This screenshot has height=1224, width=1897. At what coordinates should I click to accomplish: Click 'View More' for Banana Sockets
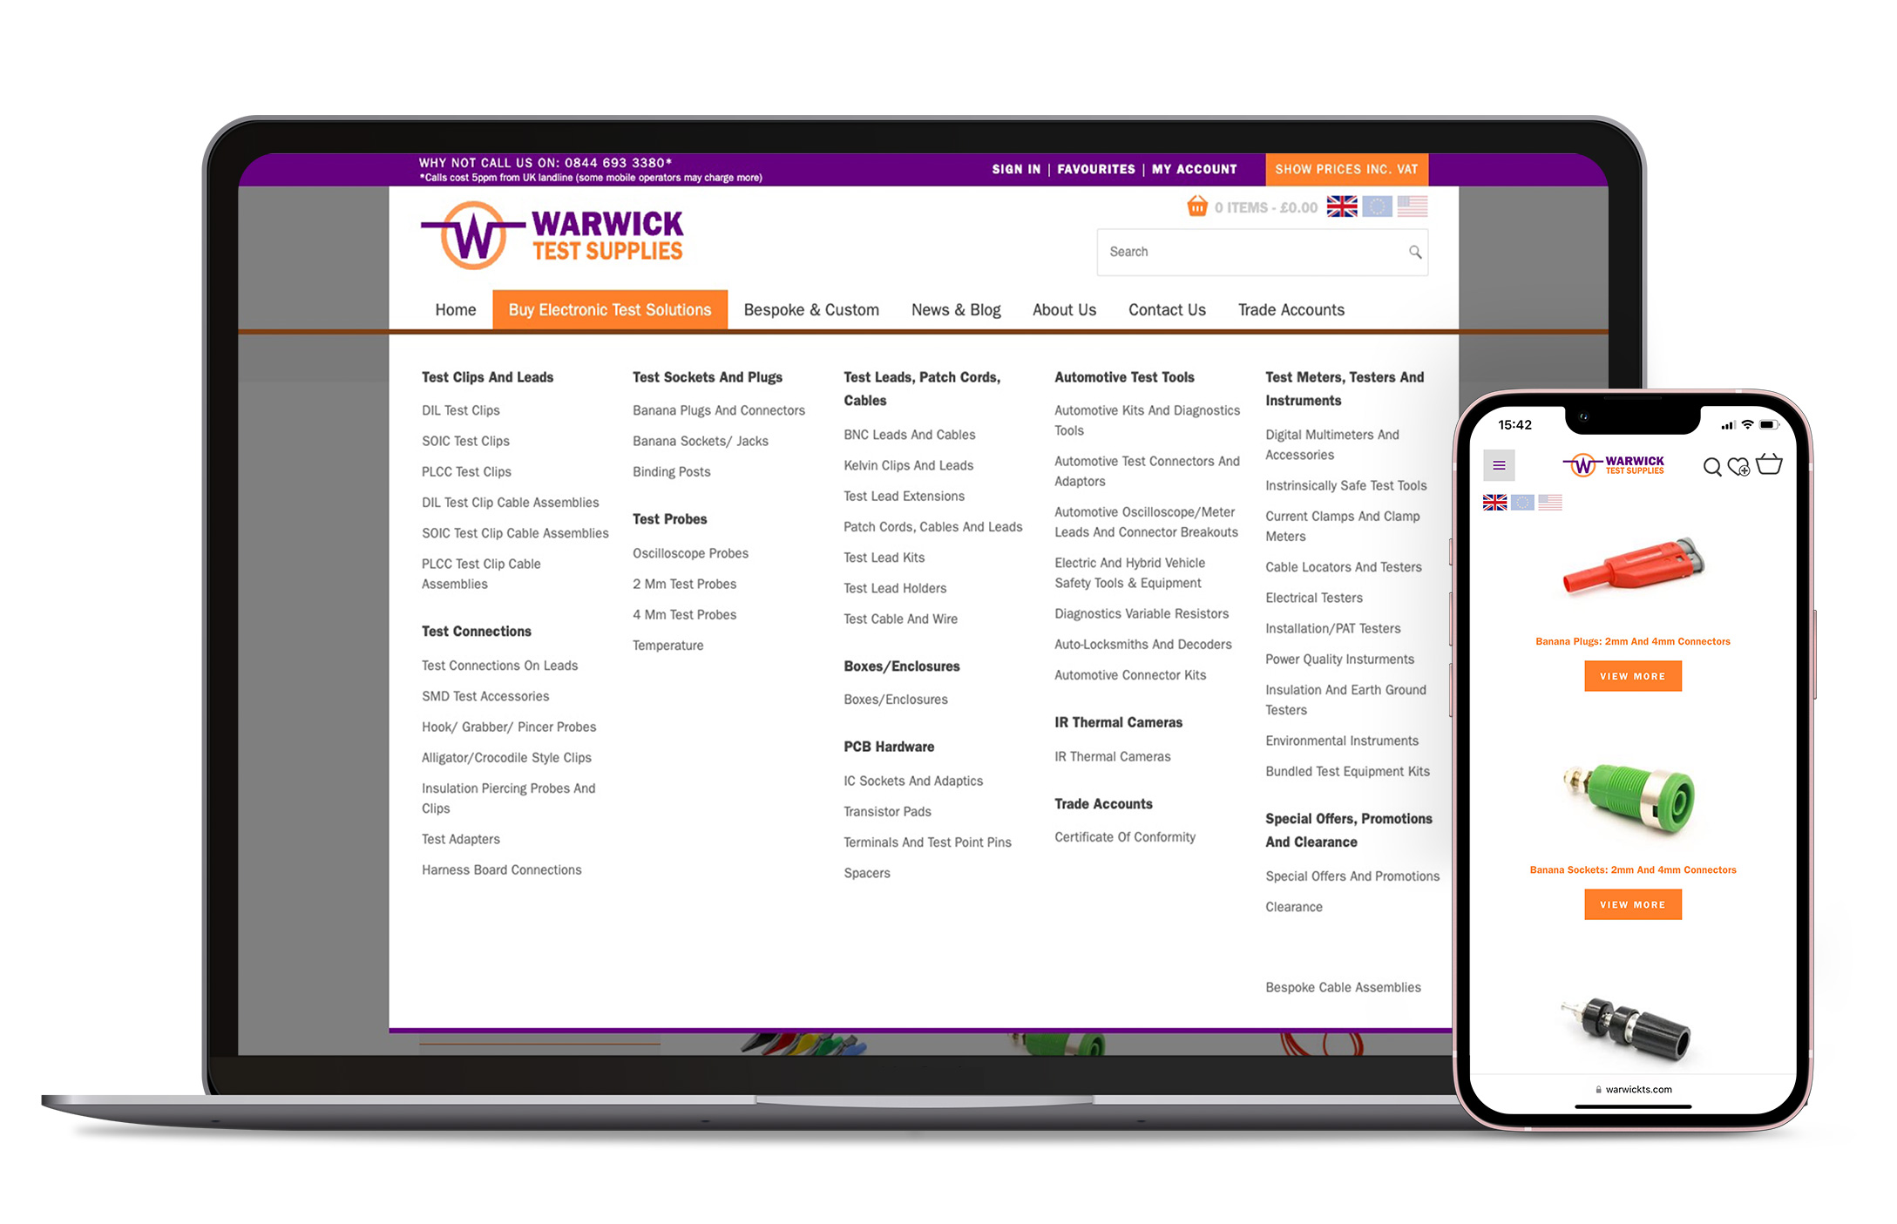(x=1633, y=904)
